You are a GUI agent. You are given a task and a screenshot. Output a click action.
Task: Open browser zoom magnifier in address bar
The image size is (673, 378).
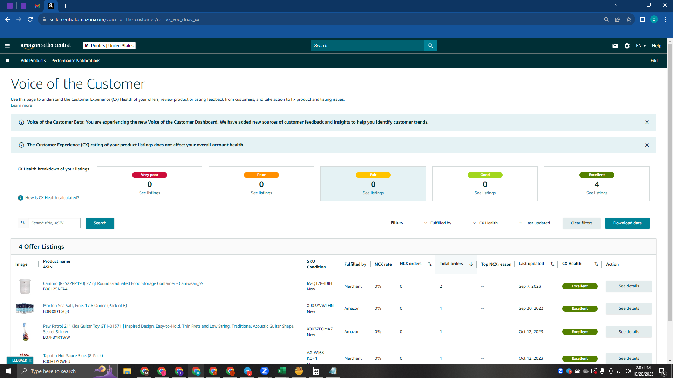(x=606, y=19)
